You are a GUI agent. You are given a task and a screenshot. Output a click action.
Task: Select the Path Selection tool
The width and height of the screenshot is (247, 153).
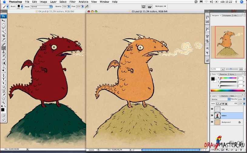3,83
